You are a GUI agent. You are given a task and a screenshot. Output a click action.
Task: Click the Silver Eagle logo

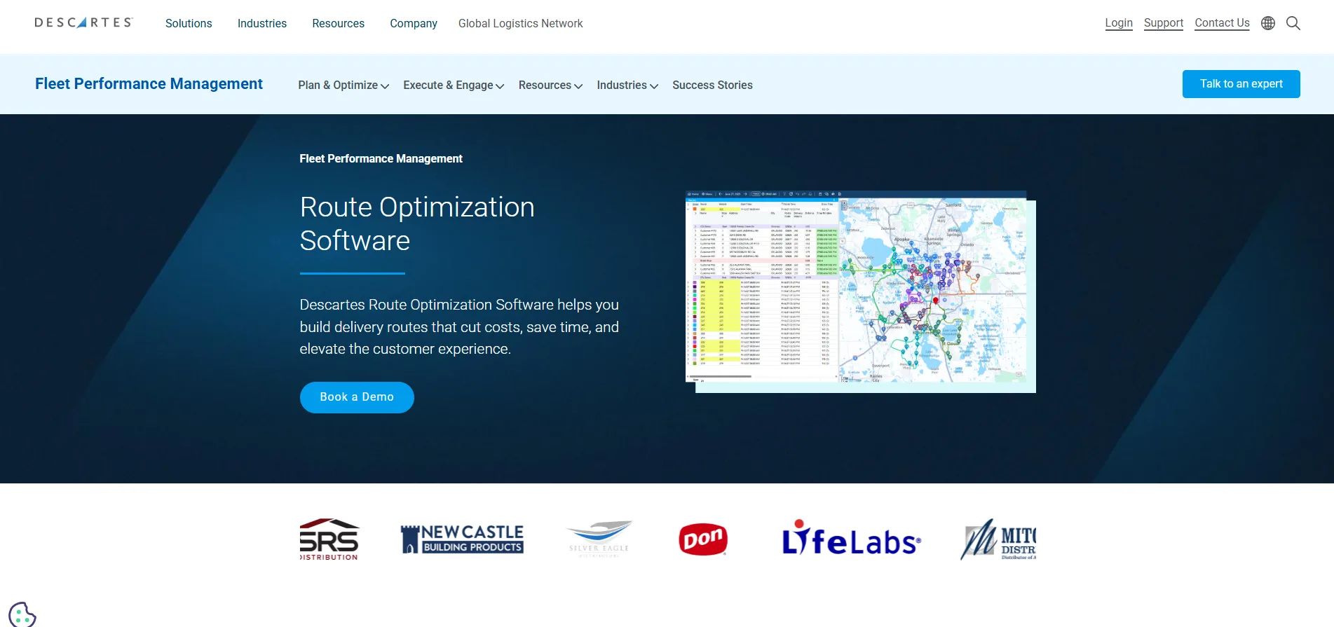pyautogui.click(x=599, y=539)
